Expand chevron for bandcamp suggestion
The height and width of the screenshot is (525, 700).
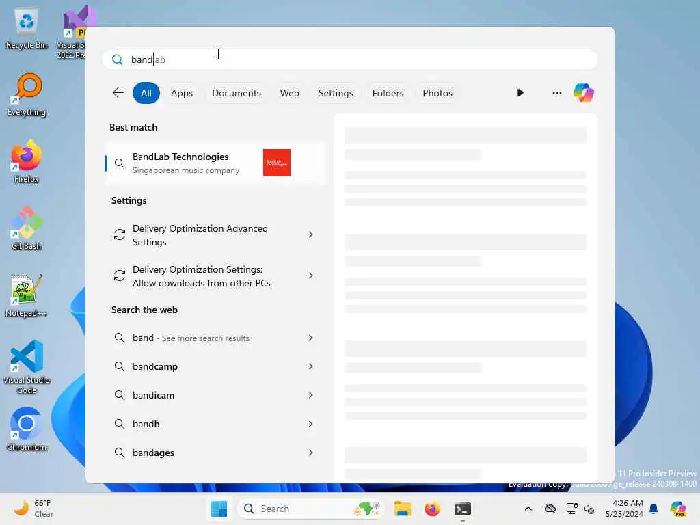[x=311, y=366]
